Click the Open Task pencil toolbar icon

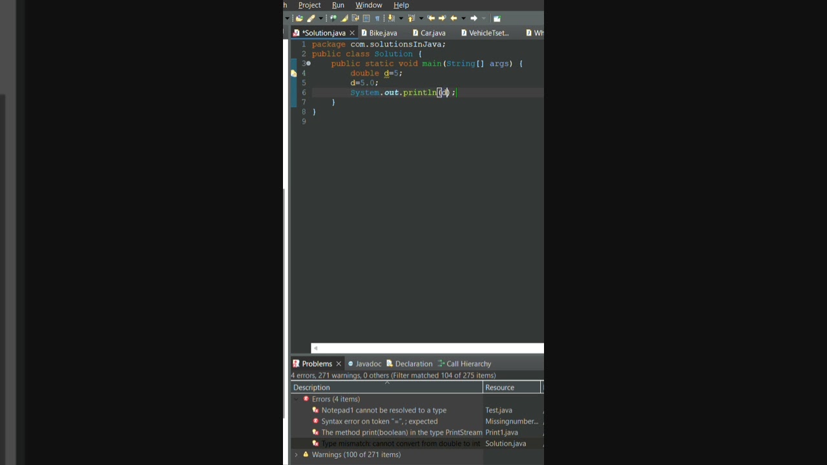click(311, 18)
